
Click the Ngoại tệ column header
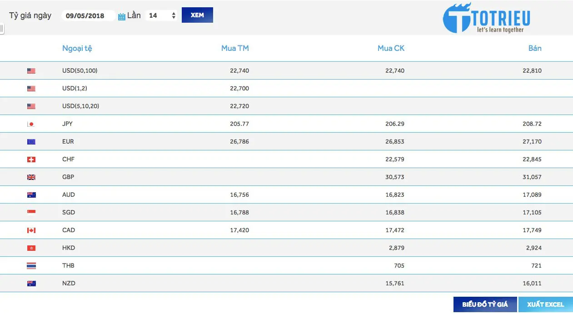[x=77, y=48]
